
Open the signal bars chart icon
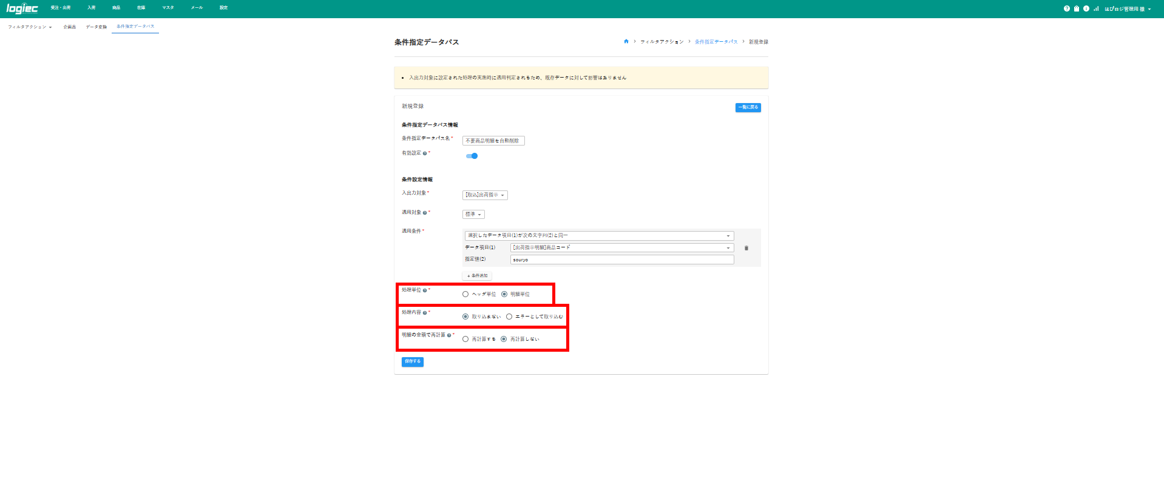point(1095,8)
